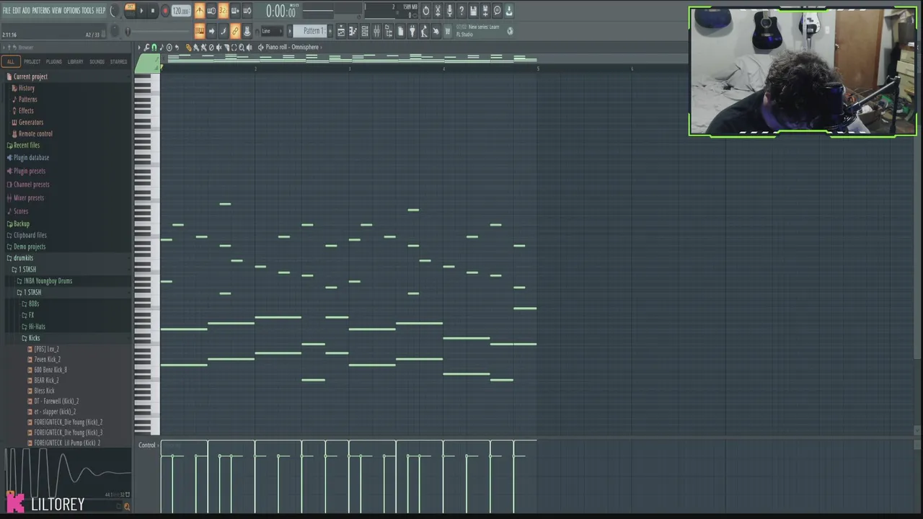Viewport: 923px width, 519px height.
Task: Open the Playlist view icon
Action: point(341,31)
